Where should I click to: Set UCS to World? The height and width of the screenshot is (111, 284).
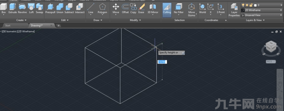click(202, 8)
